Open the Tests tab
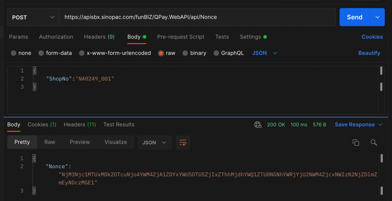Viewport: 392px width, 201px height. [222, 37]
